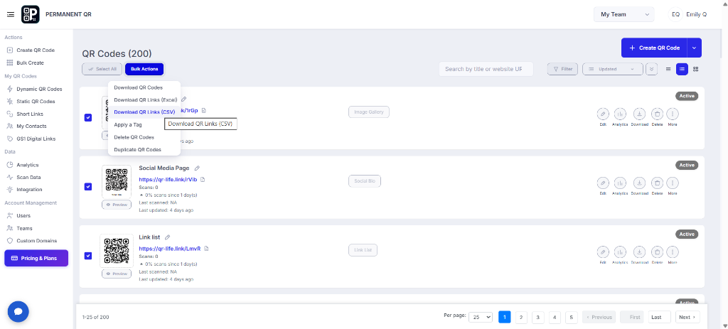The image size is (728, 329).
Task: Open Scan Data in sidebar
Action: point(28,177)
